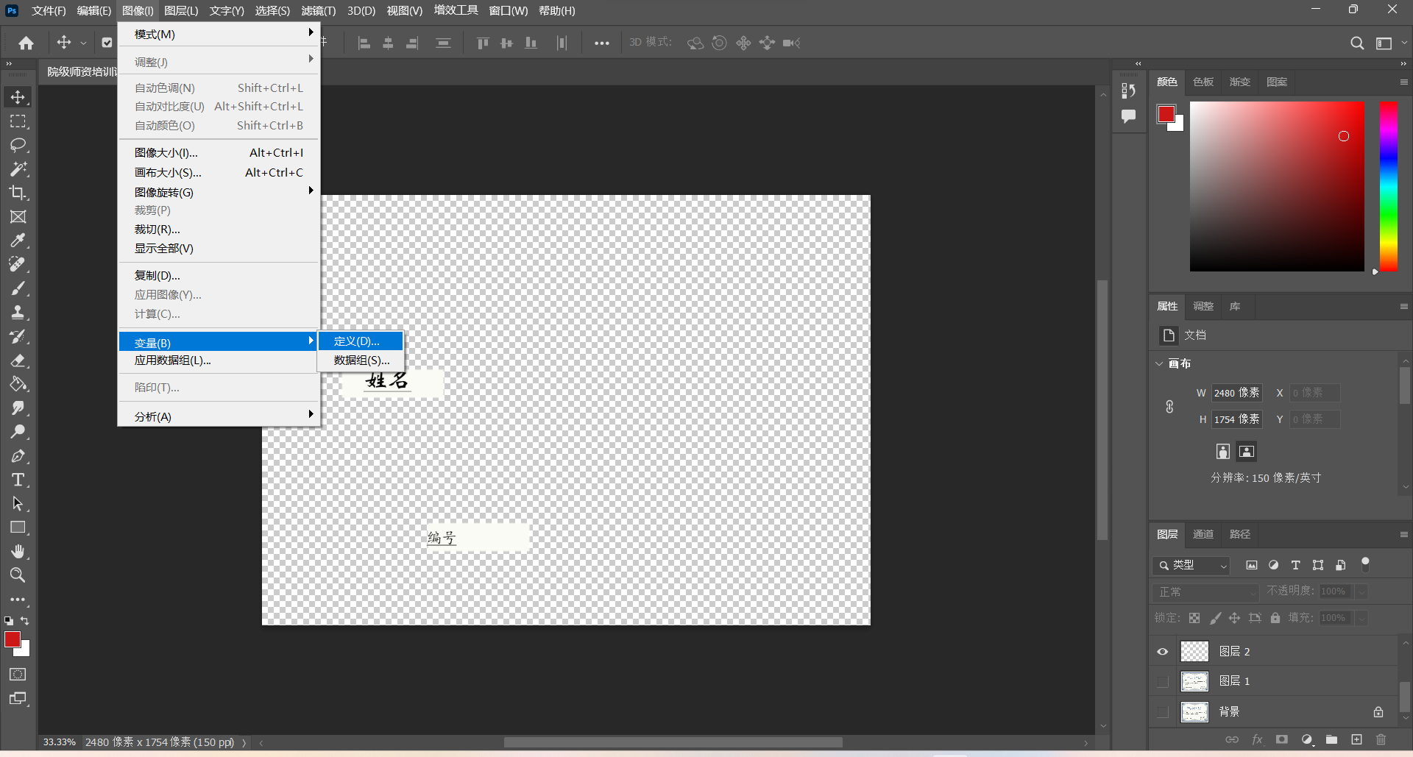
Task: Click 数据组(S)... submenu entry
Action: click(361, 360)
